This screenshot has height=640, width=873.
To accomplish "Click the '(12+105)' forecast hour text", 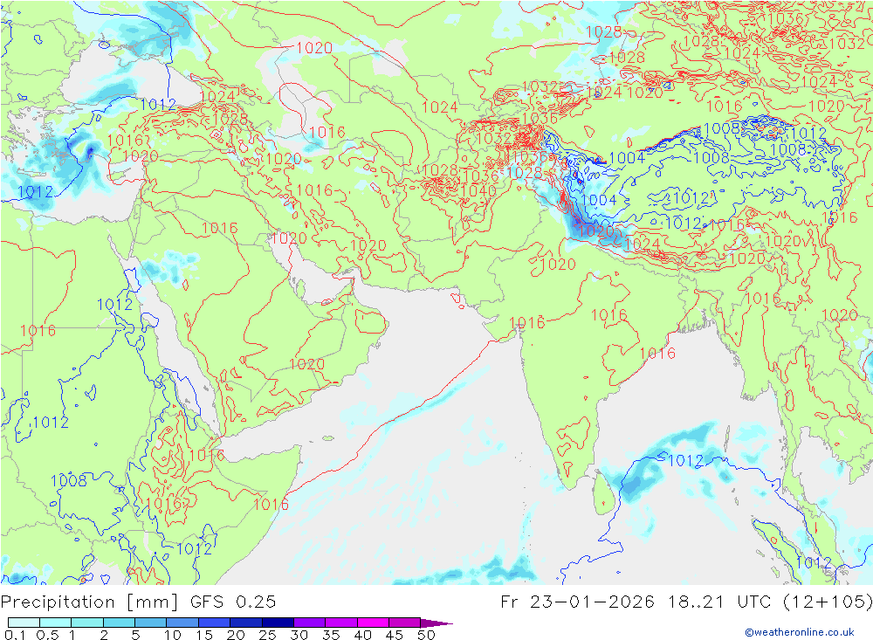I will pyautogui.click(x=828, y=602).
